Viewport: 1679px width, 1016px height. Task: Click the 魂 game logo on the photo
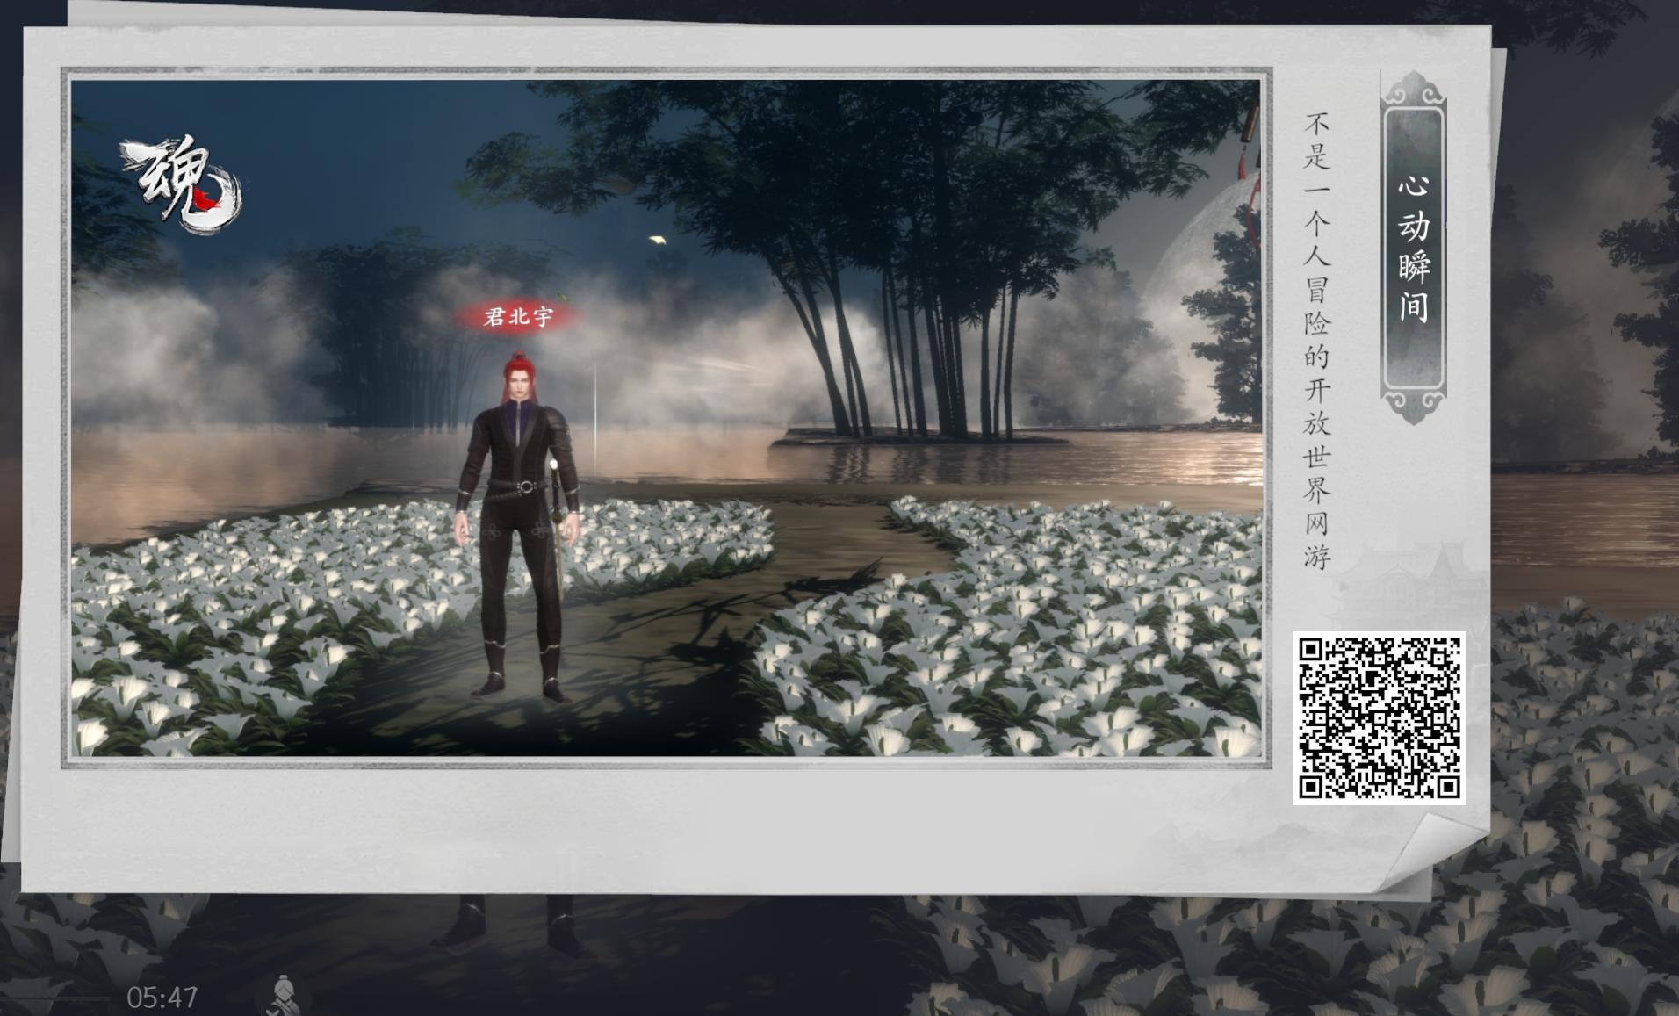click(182, 186)
